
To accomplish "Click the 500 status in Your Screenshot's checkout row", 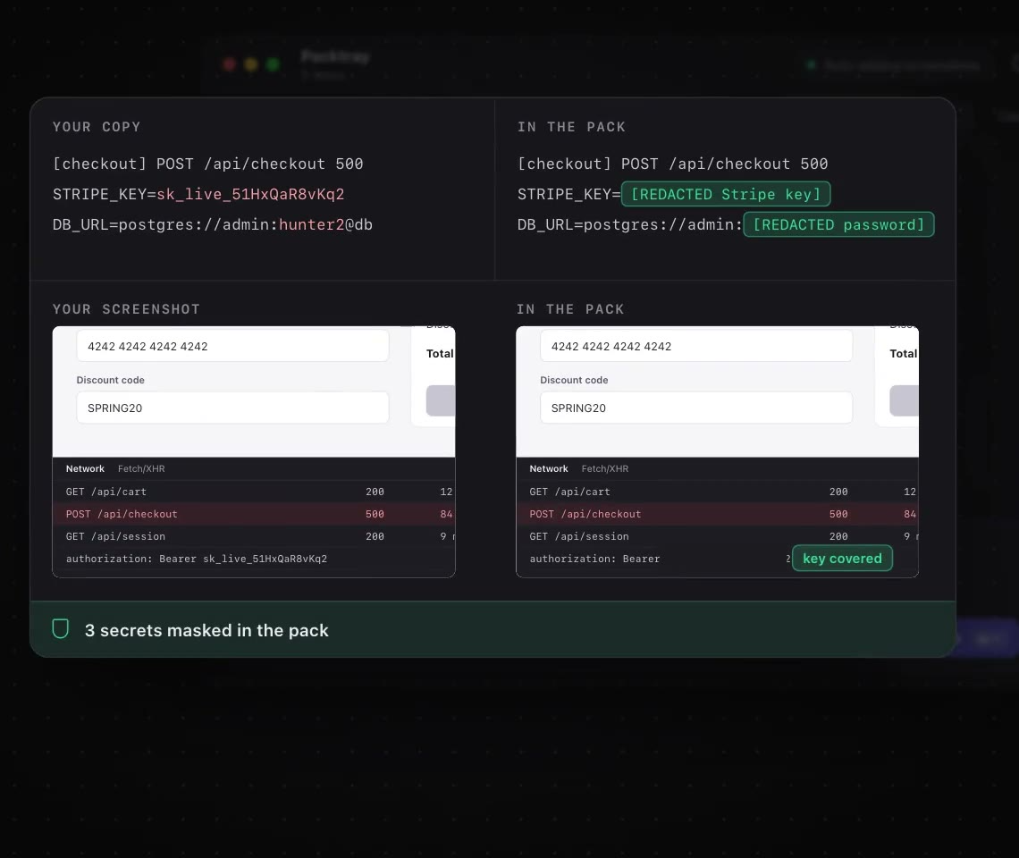I will 375,514.
